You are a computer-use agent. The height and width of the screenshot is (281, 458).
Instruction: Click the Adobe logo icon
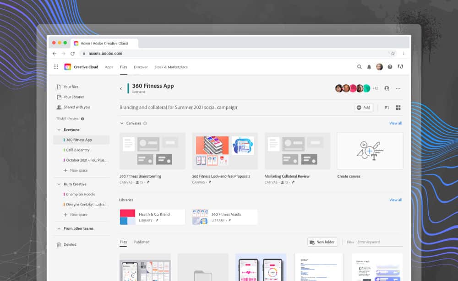tap(400, 67)
